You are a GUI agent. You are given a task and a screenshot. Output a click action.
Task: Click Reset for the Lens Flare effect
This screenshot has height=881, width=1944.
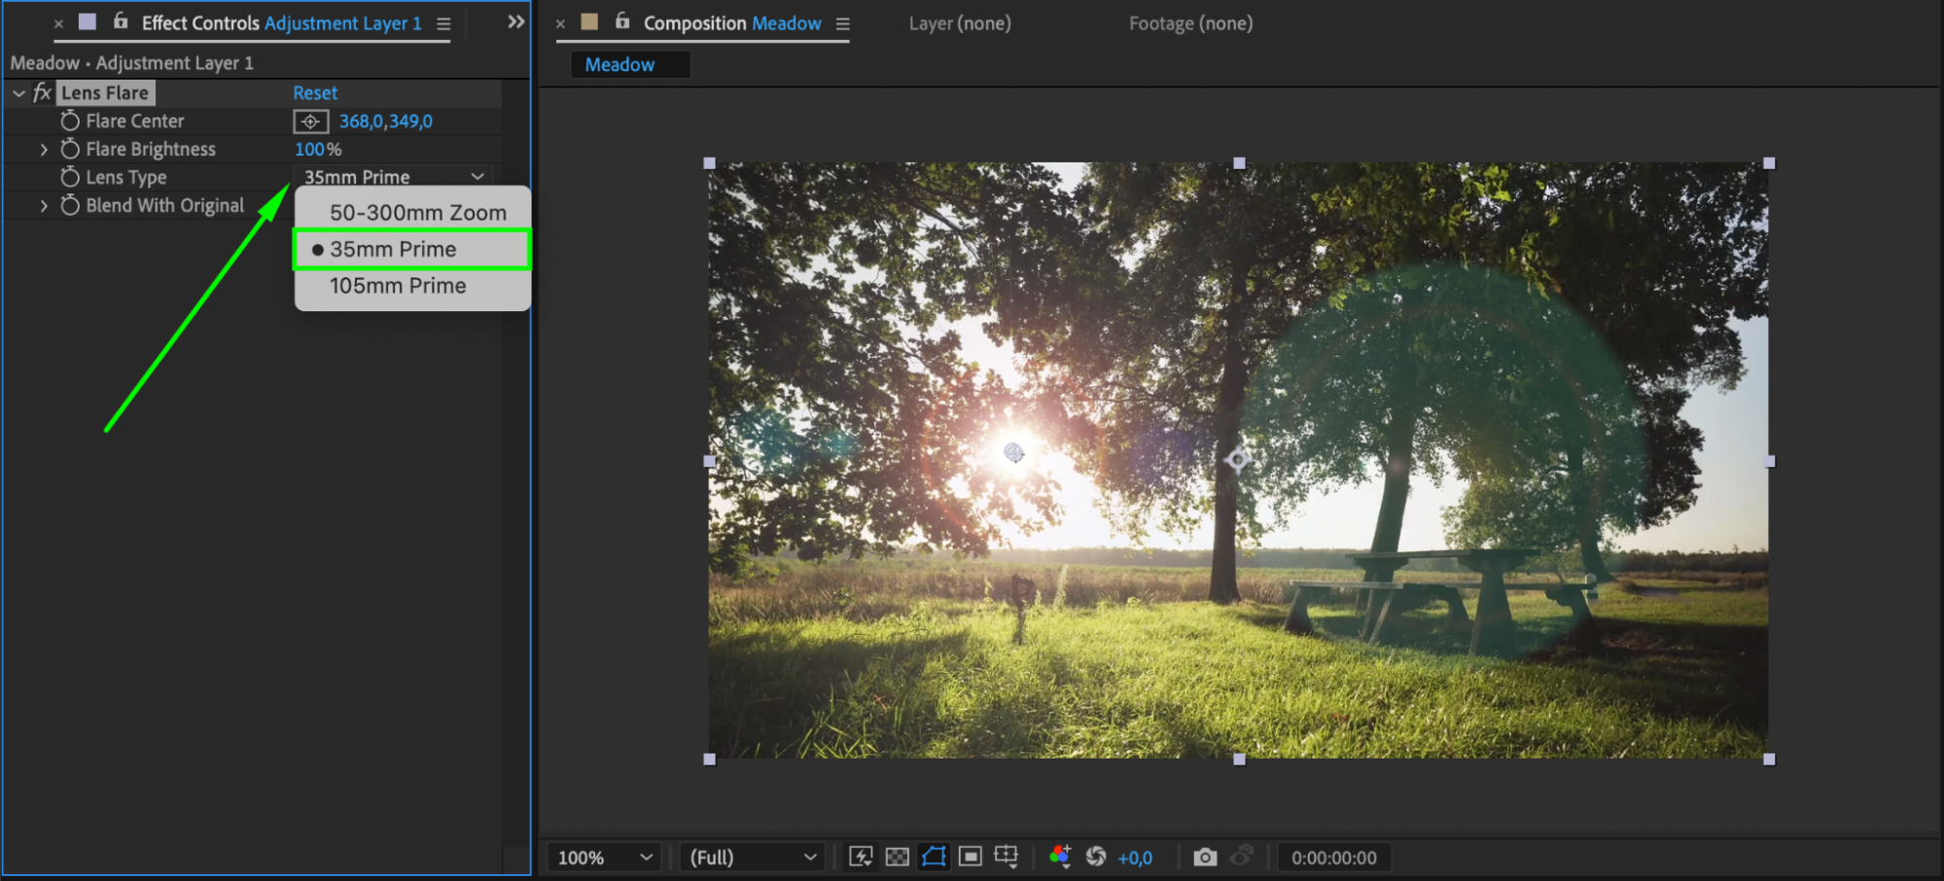click(x=315, y=93)
